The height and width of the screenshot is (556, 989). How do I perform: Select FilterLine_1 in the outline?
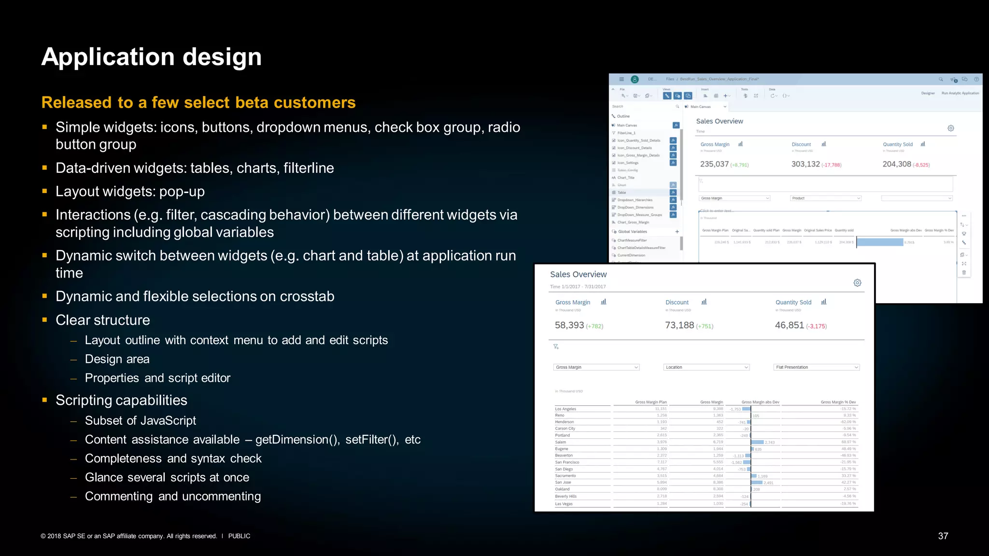pyautogui.click(x=626, y=133)
